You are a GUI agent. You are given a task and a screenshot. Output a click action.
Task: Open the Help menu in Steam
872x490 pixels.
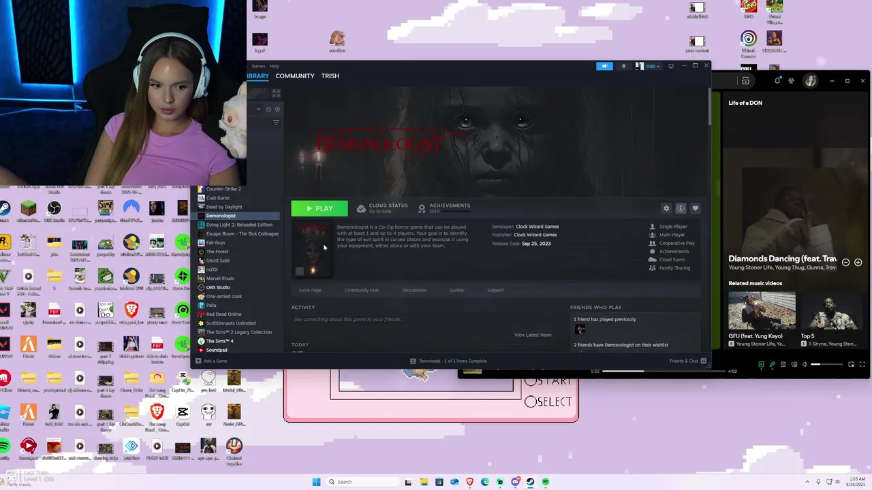pyautogui.click(x=275, y=66)
